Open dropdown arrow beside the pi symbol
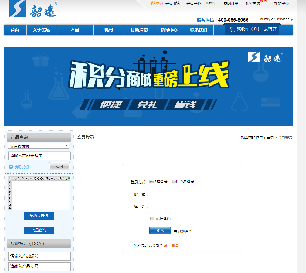This screenshot has height=273, width=306. (59, 179)
